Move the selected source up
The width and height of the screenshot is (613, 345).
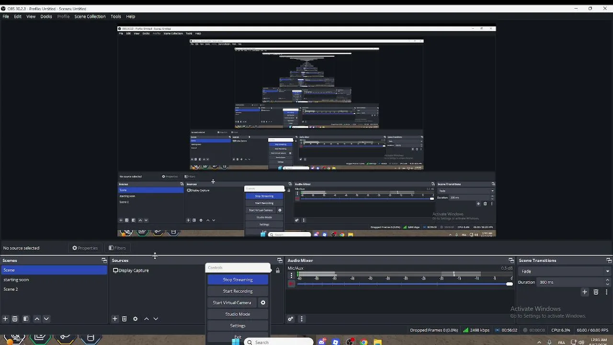(x=147, y=319)
